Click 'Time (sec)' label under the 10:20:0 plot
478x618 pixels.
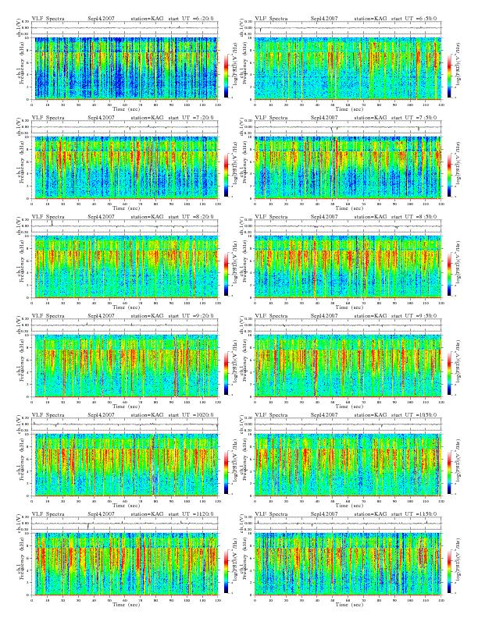127,506
